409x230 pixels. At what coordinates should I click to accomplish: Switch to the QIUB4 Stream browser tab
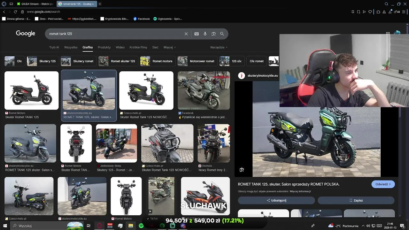(35, 4)
